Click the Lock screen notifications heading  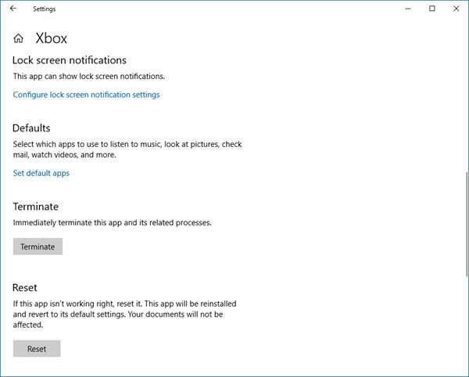click(x=70, y=60)
